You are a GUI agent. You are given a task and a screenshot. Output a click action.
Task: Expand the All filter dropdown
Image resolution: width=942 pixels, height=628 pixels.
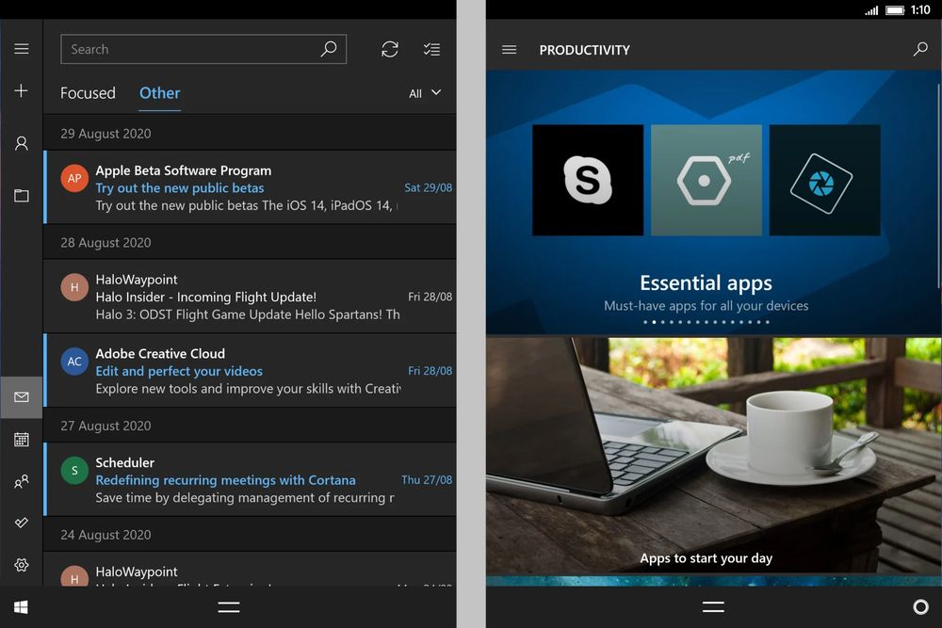click(425, 93)
